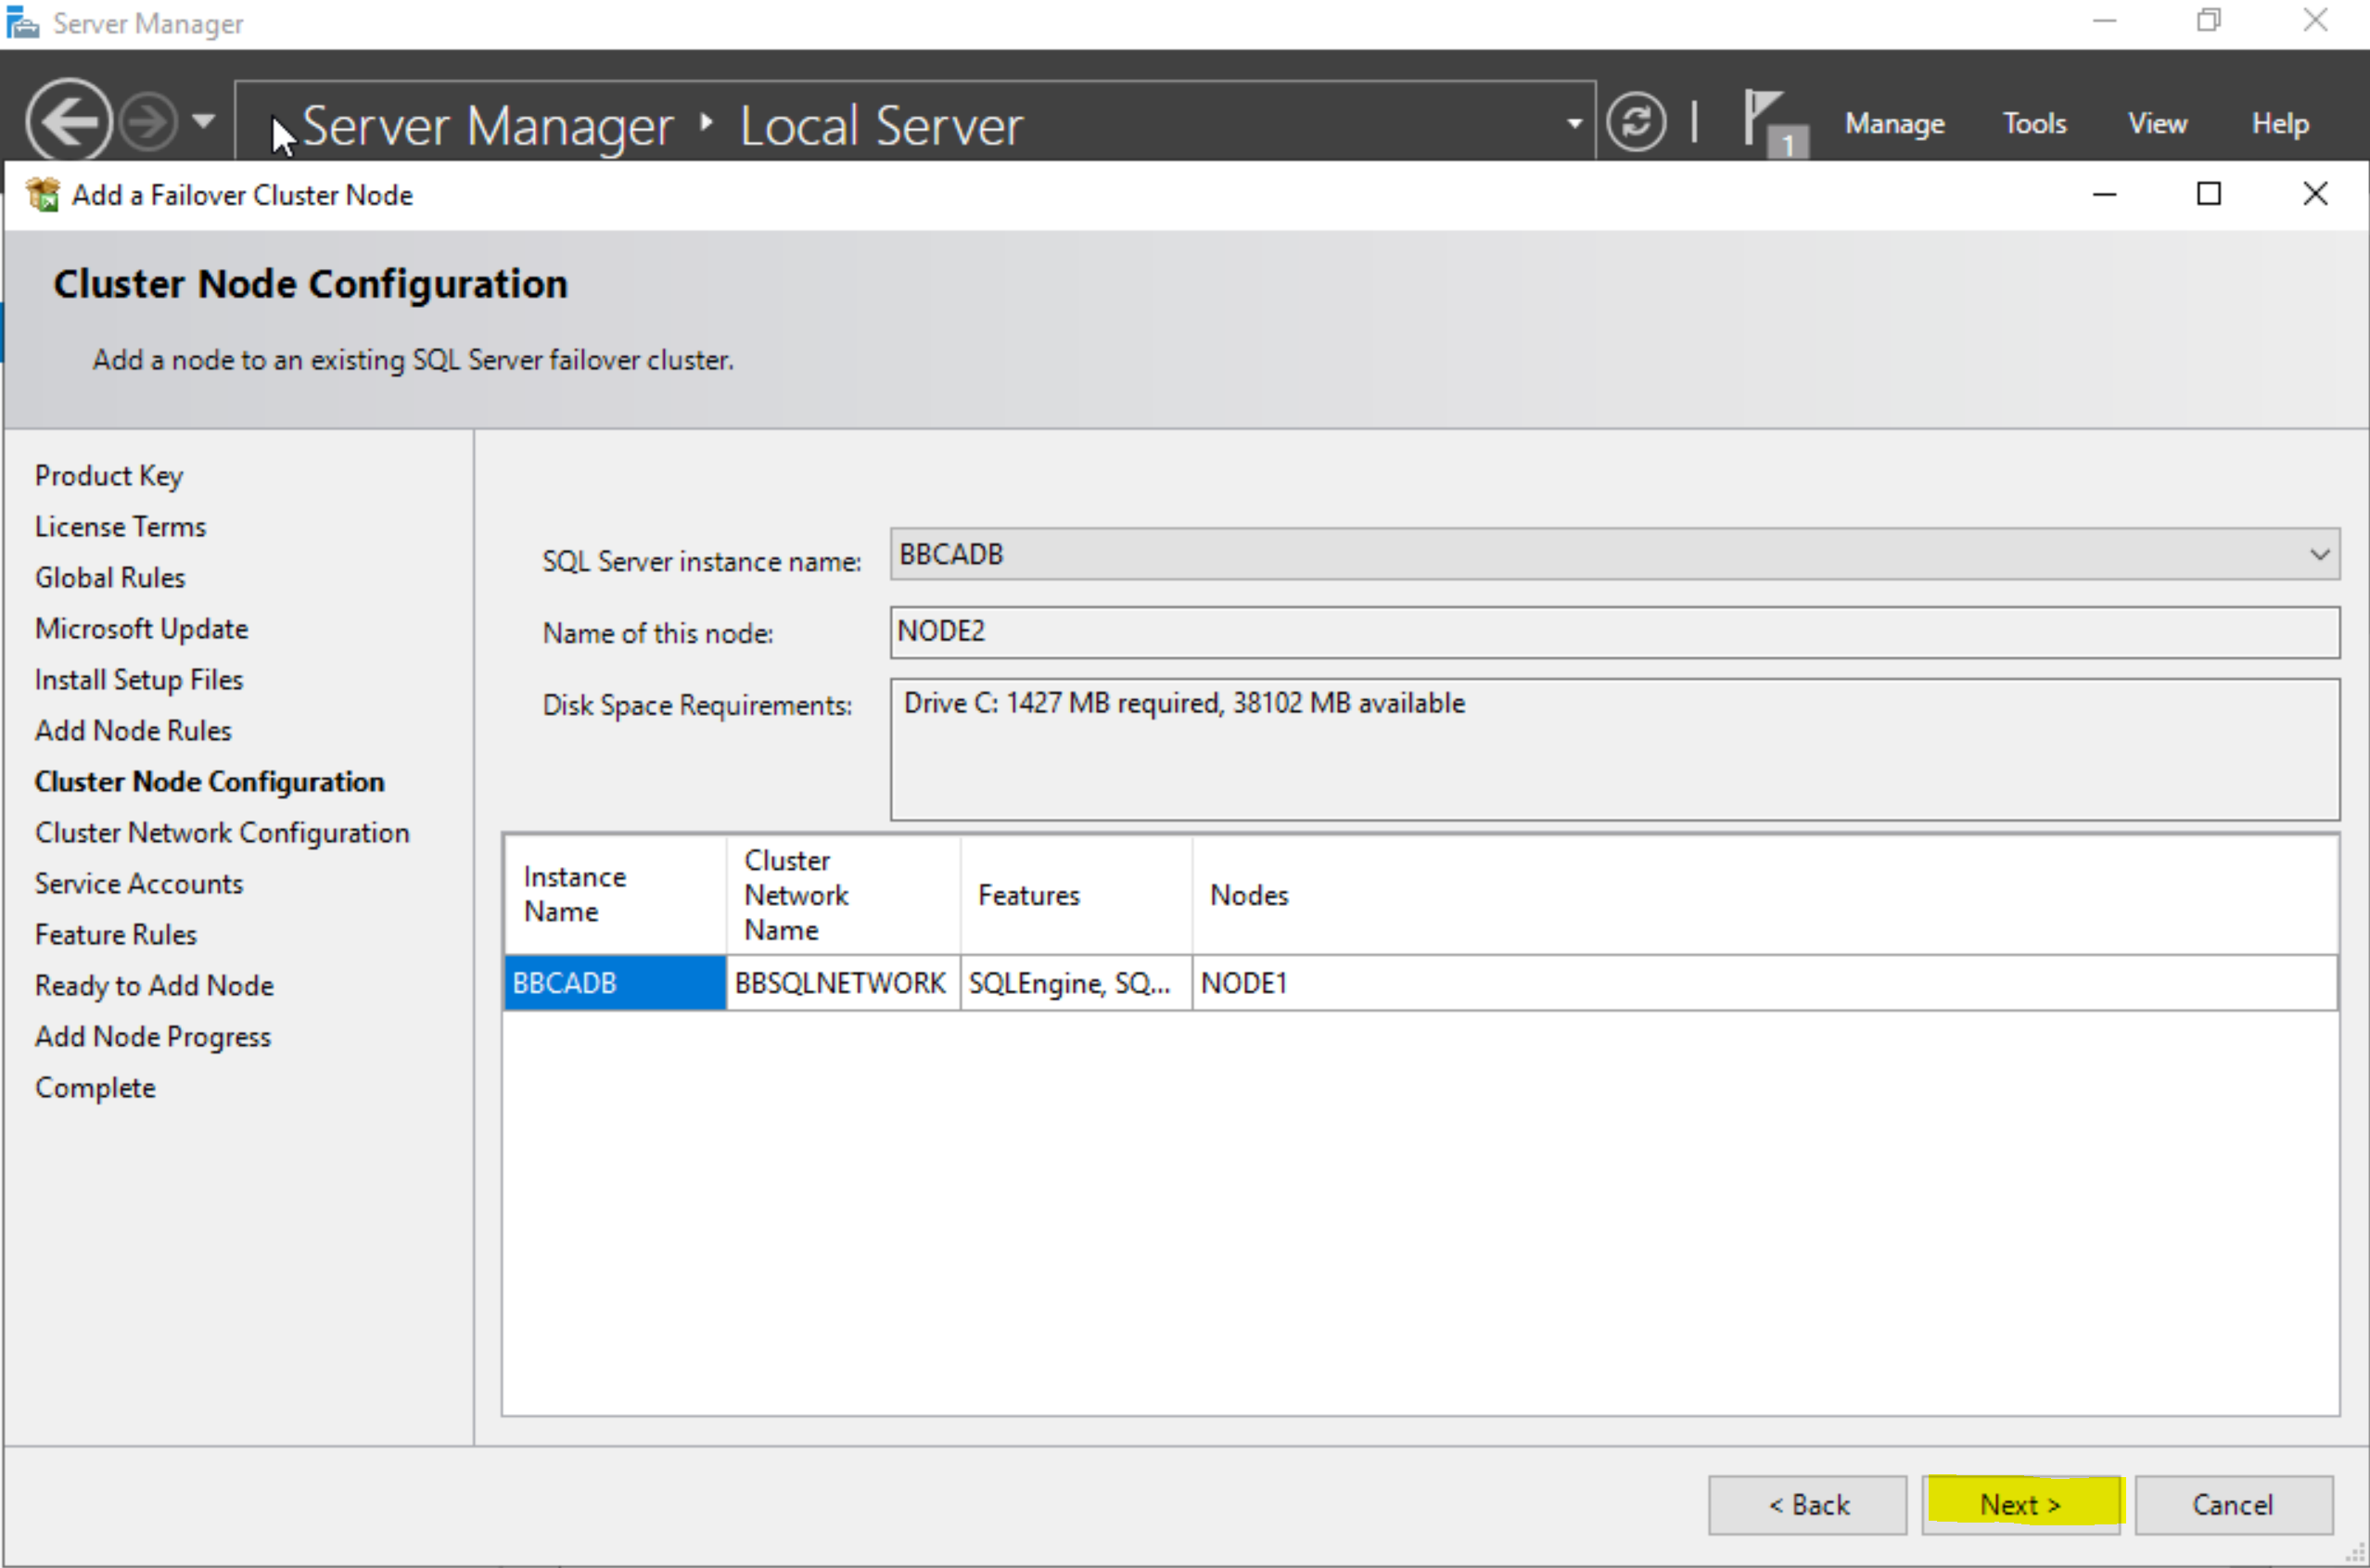Click the Next button
Viewport: 2370px width, 1568px height.
tap(2021, 1505)
